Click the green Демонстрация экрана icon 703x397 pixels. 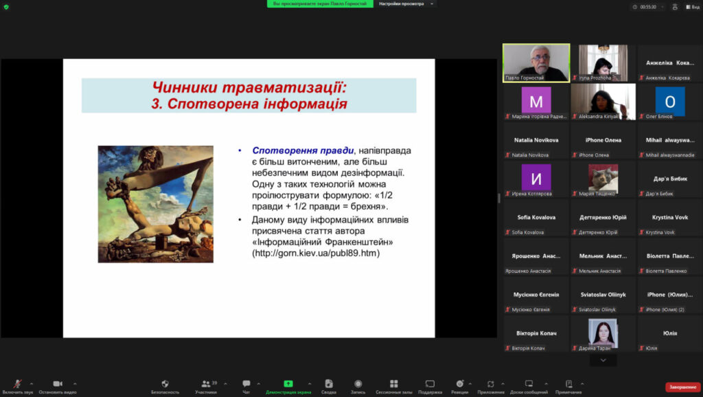coord(288,385)
